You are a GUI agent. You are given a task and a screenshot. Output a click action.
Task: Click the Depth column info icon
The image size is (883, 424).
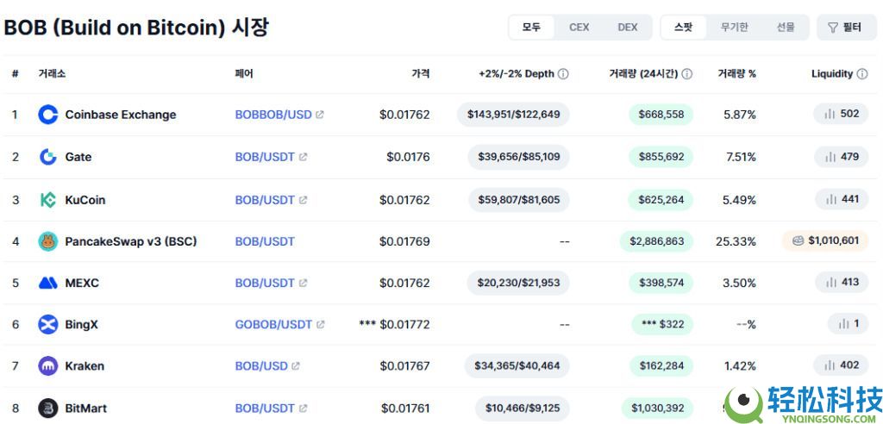[x=563, y=74]
